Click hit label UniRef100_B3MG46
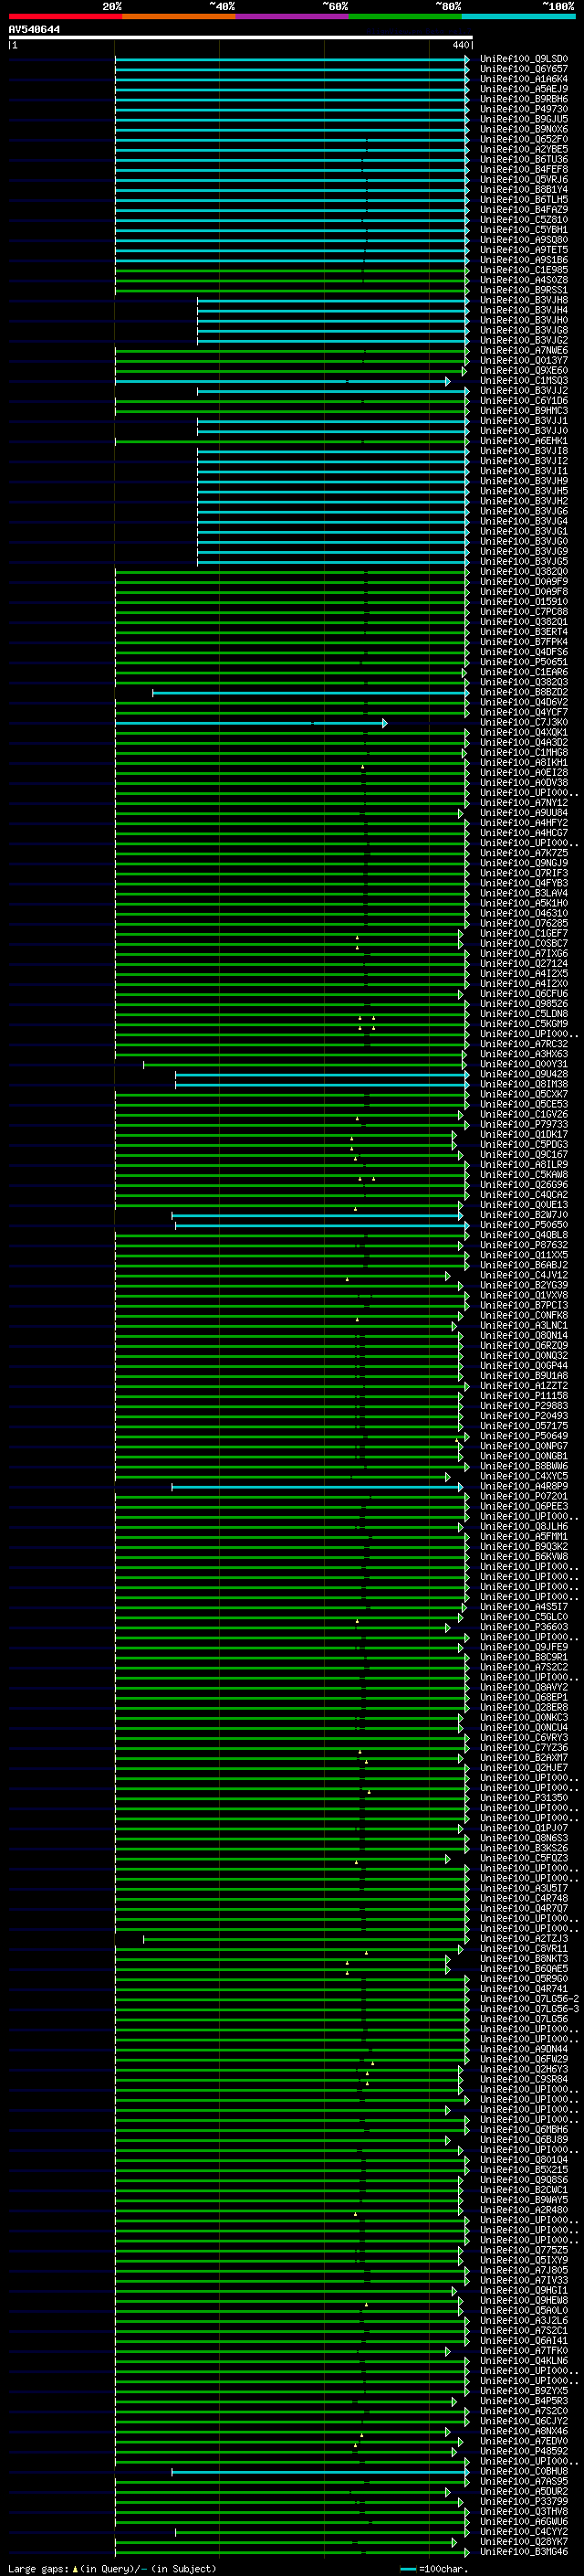This screenshot has height=2576, width=584. [x=523, y=2552]
